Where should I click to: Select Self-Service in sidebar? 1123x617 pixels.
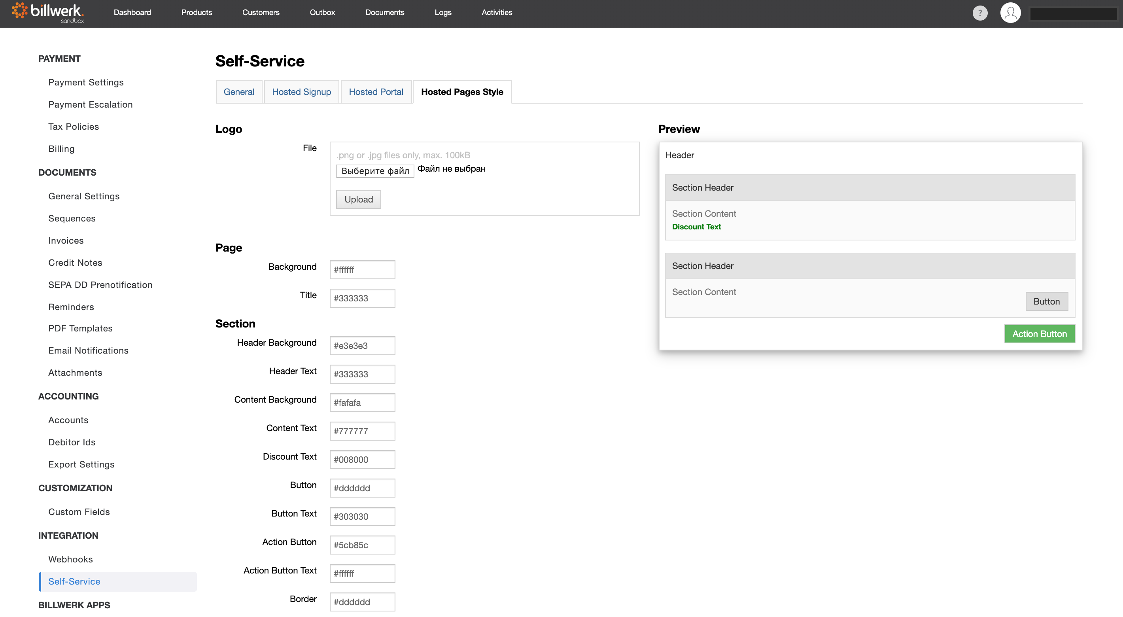click(x=118, y=582)
